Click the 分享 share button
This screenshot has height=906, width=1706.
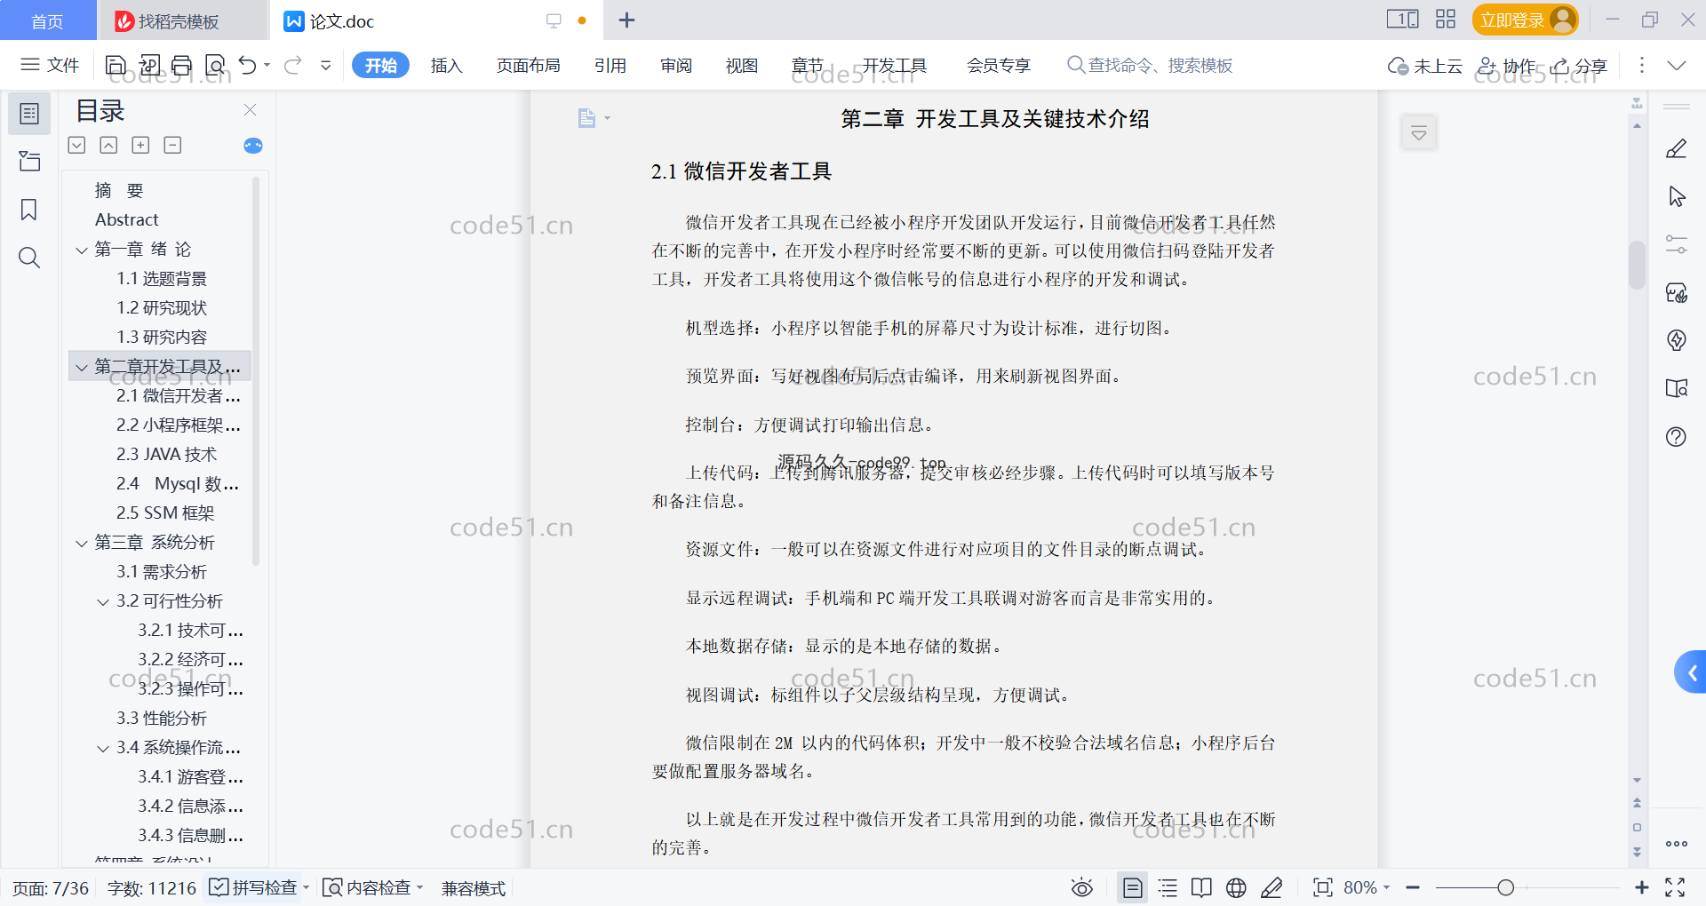pos(1579,66)
